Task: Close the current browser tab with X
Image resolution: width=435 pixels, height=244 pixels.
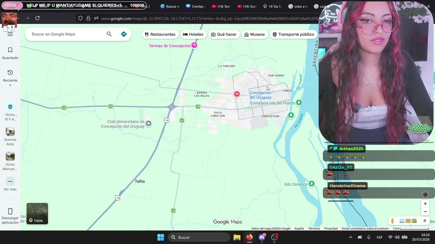Action: [x=428, y=6]
